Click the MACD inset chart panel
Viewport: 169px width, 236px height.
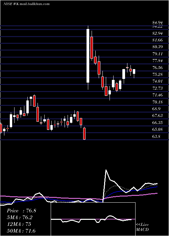pos(93,219)
